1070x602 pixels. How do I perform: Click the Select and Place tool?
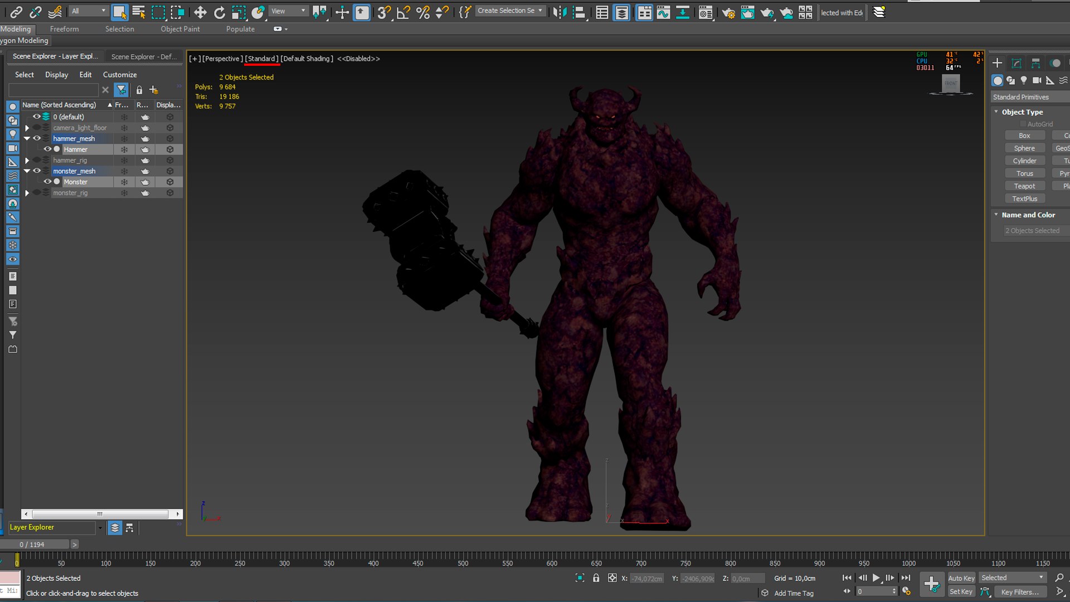coord(258,12)
